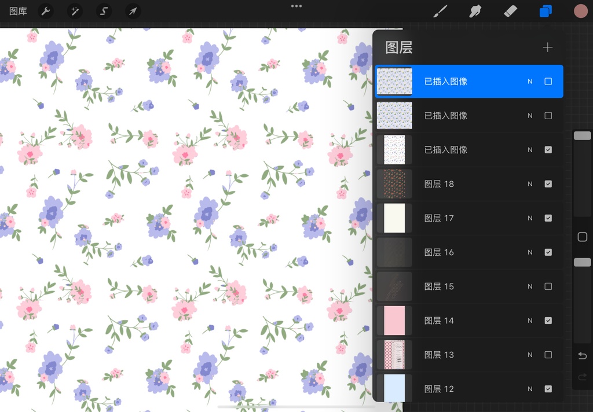Open the active color swatch

[x=581, y=10]
